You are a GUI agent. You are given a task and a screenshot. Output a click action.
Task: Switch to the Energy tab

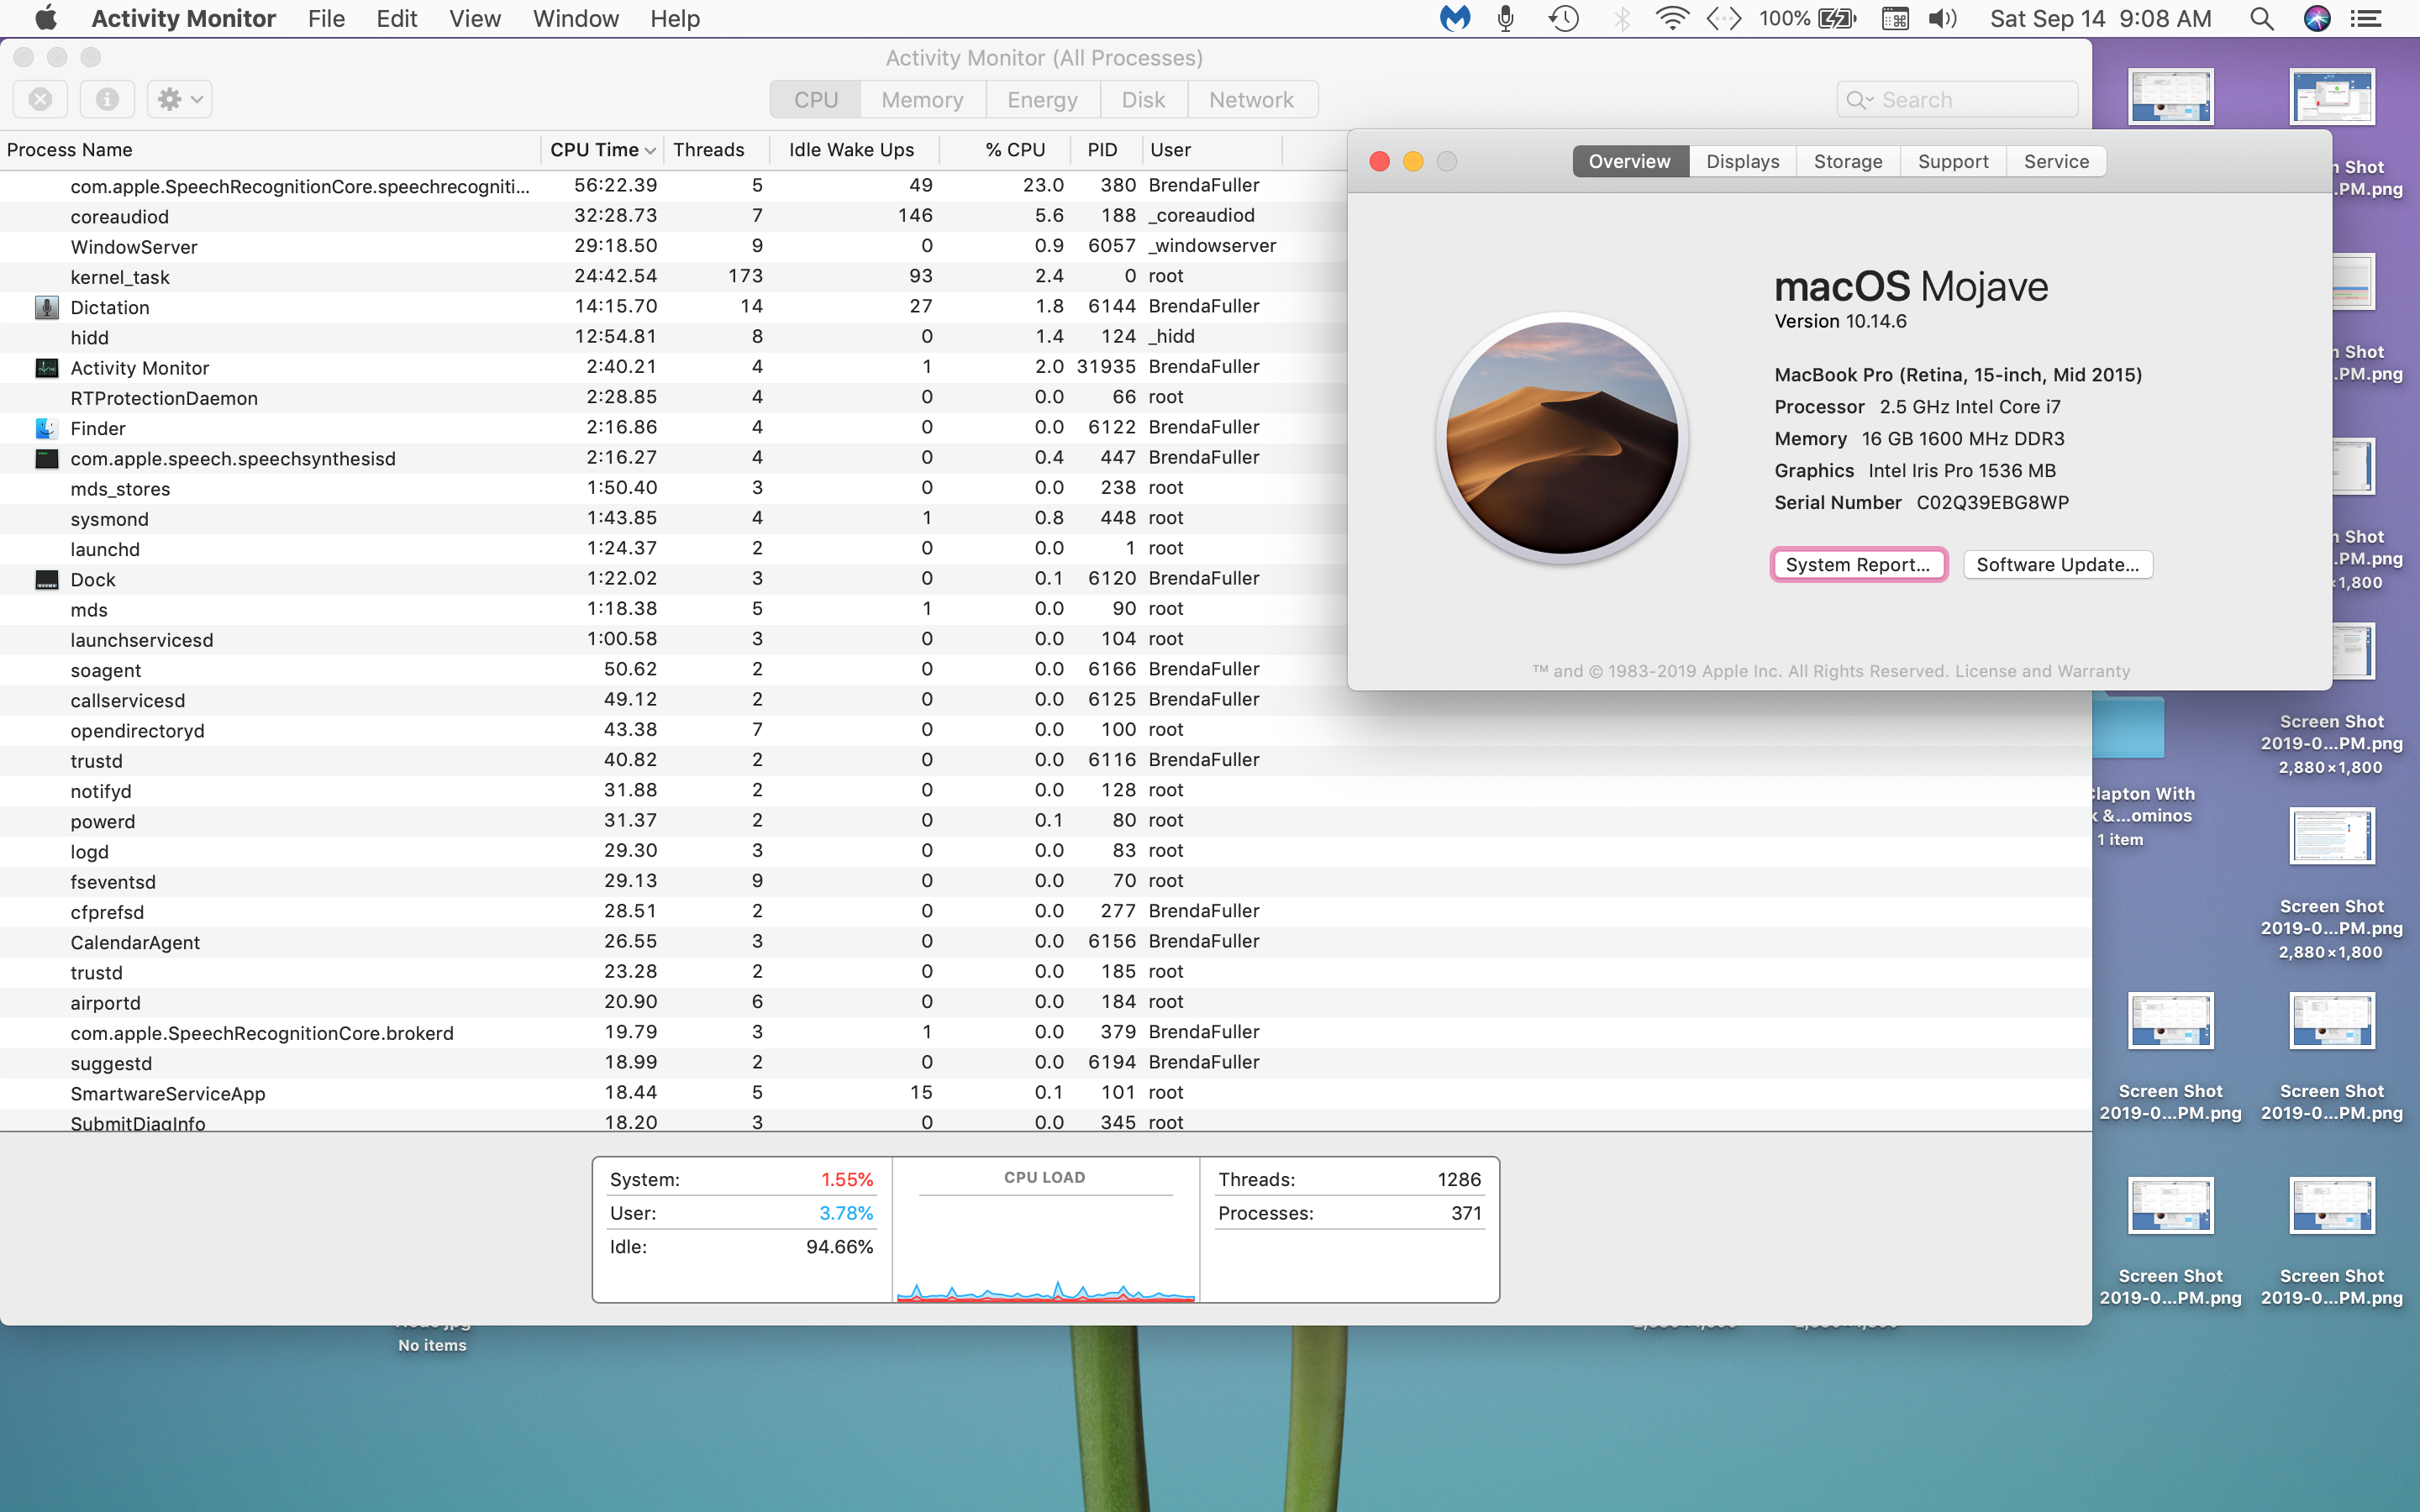pyautogui.click(x=1042, y=99)
